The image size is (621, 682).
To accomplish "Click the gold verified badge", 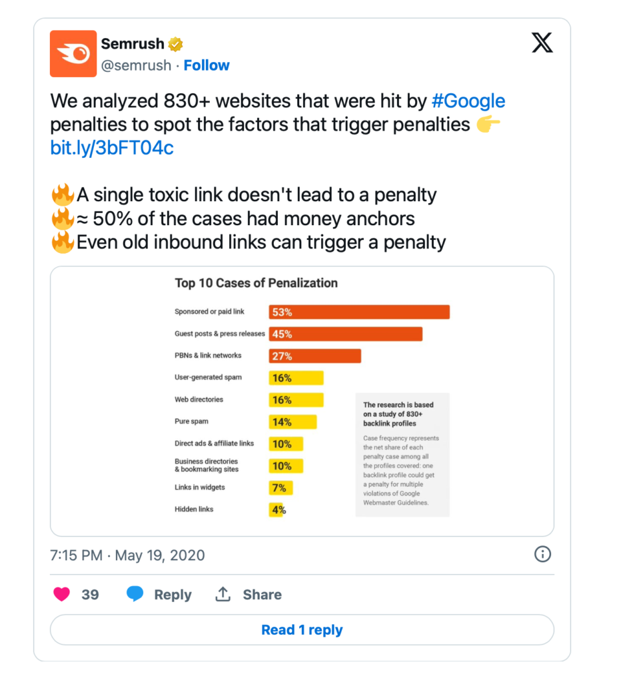I will tap(175, 44).
